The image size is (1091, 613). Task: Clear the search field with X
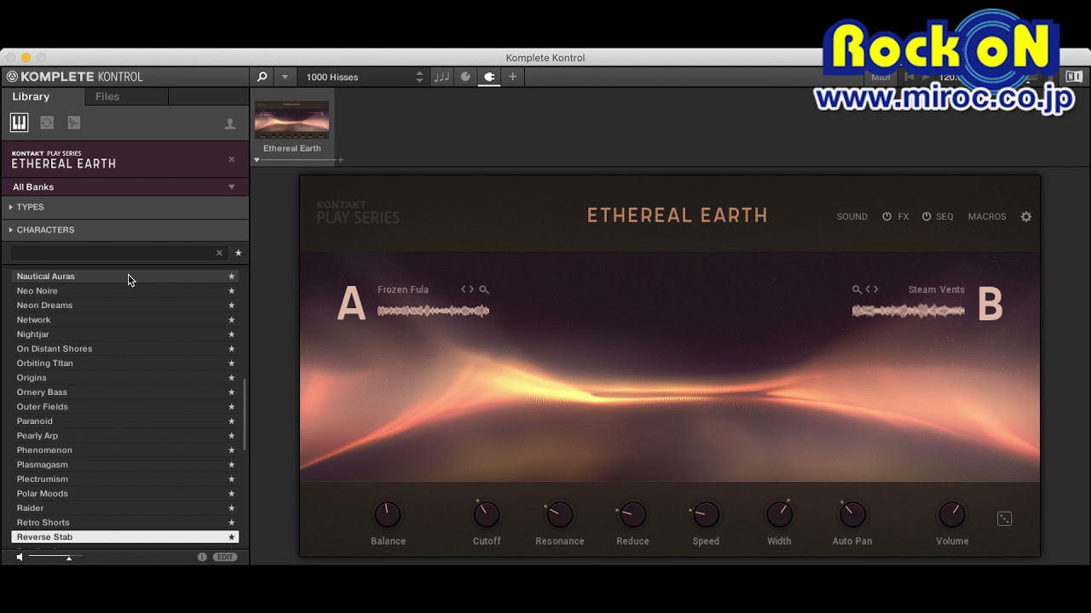tap(219, 253)
